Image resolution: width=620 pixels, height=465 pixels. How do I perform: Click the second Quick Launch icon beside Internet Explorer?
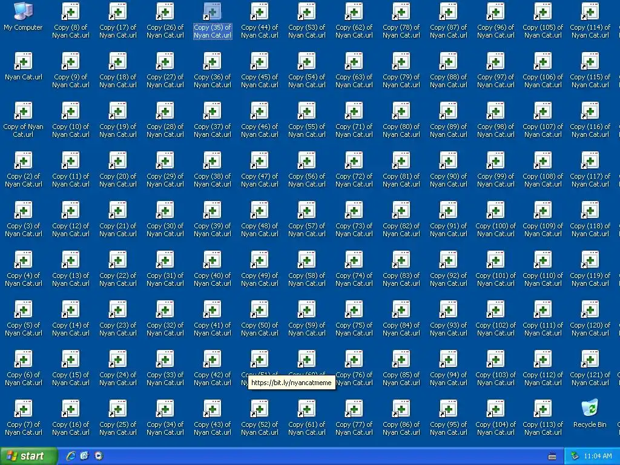point(84,456)
